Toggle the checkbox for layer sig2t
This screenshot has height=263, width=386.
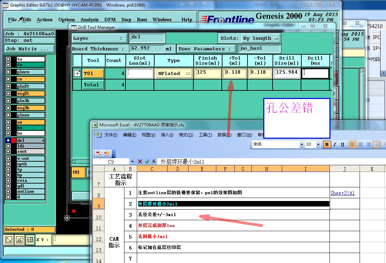(x=8, y=93)
